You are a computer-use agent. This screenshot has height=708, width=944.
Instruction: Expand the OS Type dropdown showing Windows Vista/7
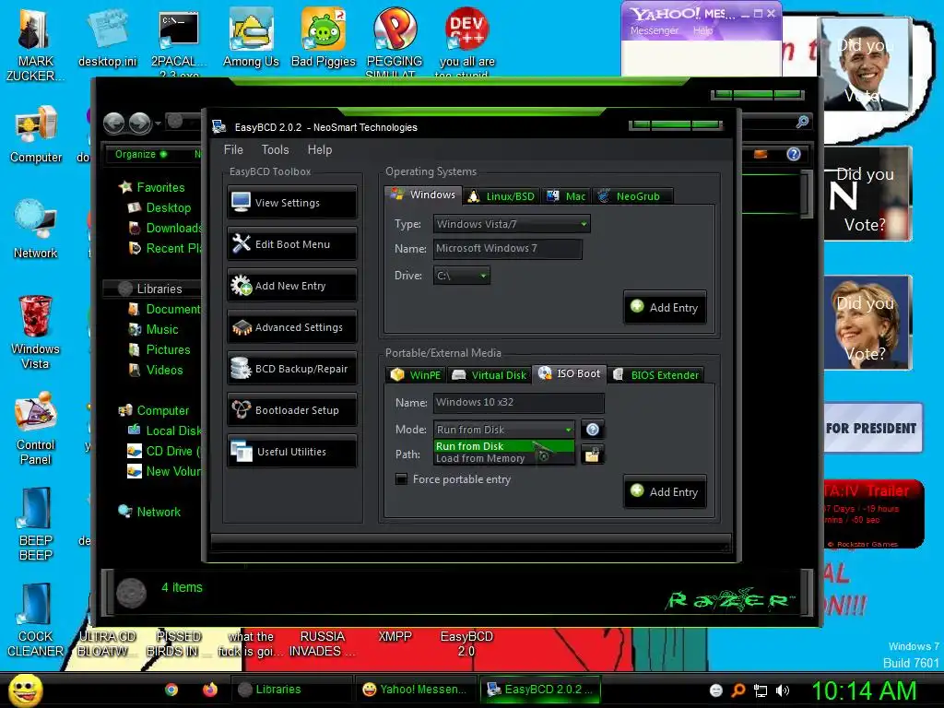512,224
